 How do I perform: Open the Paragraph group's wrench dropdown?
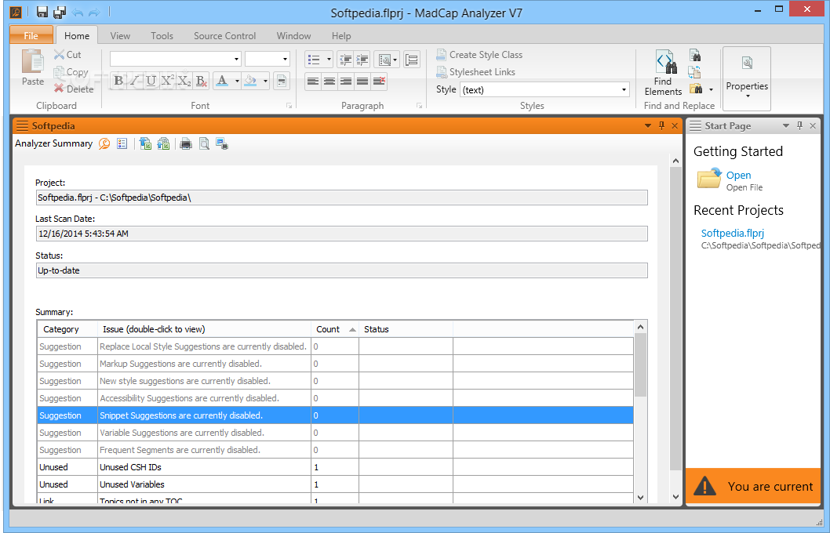[x=387, y=60]
